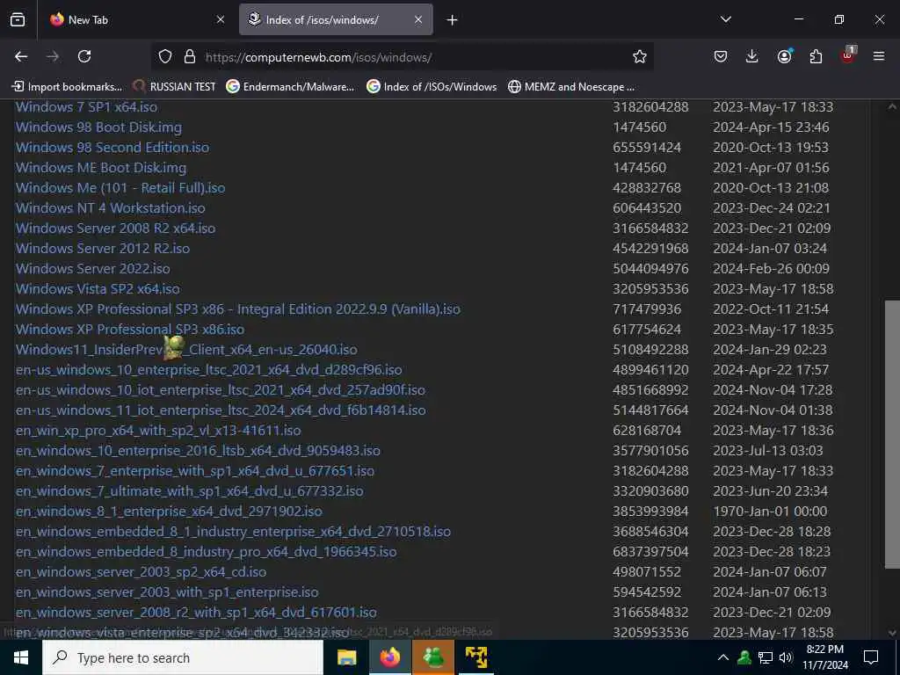Download en_windows_10_enterprise_2016_ltsb iso
Image resolution: width=900 pixels, height=675 pixels.
tap(198, 451)
